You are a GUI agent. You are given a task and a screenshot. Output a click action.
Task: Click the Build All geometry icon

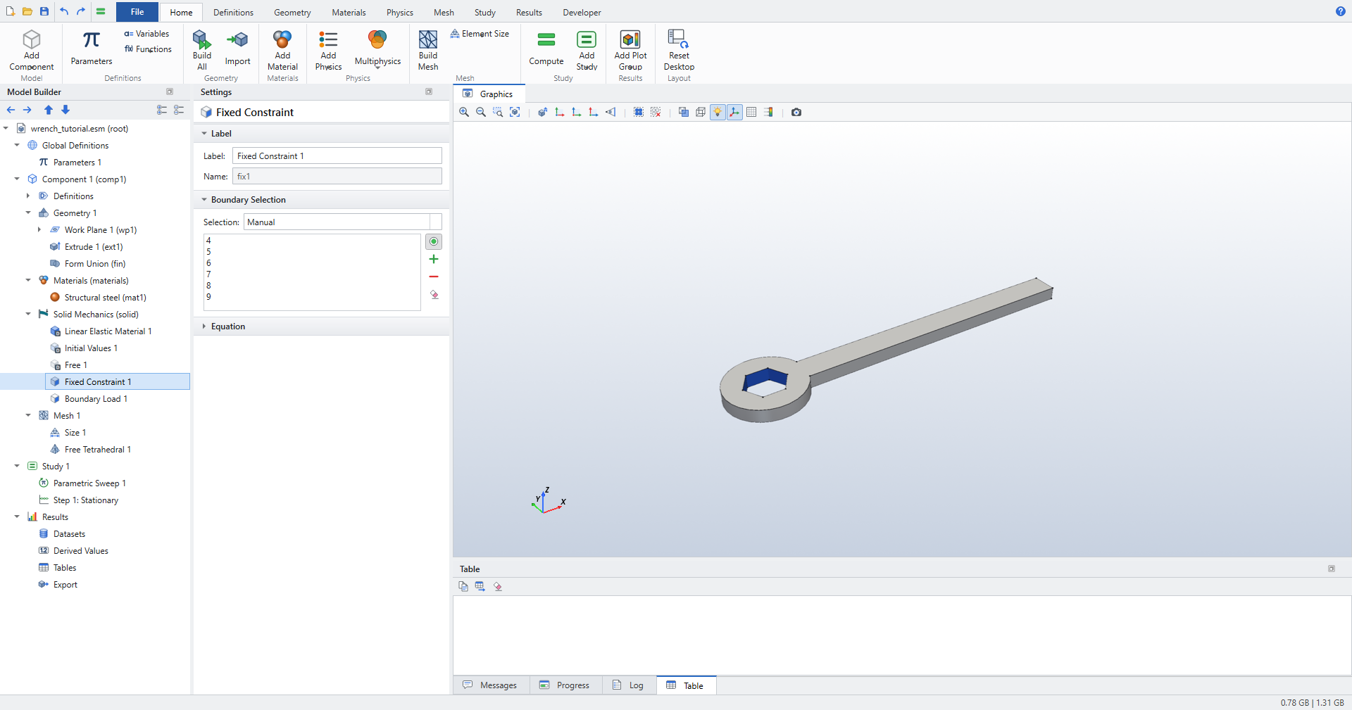(202, 39)
